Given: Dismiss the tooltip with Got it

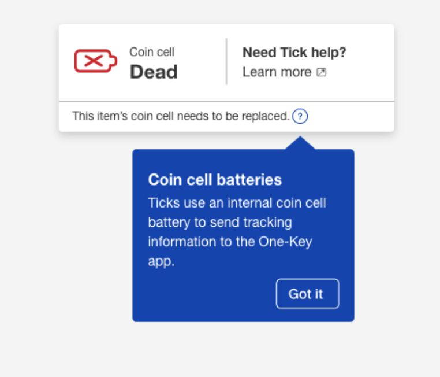Looking at the screenshot, I should 308,294.
